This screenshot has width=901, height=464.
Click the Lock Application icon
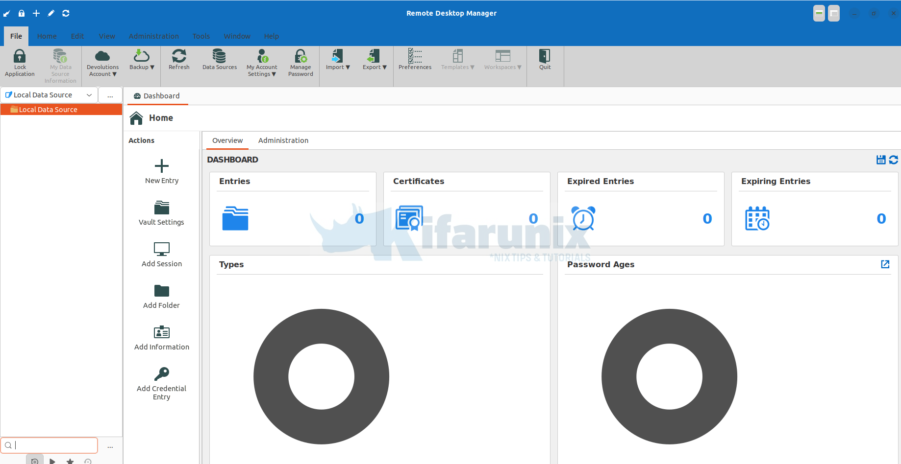point(19,62)
